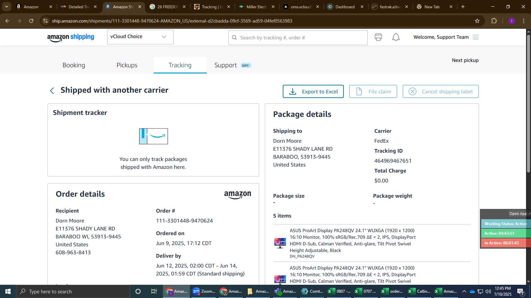Screen dimensions: 531x298
Task: Open notifications bell icon
Action: [x=396, y=37]
